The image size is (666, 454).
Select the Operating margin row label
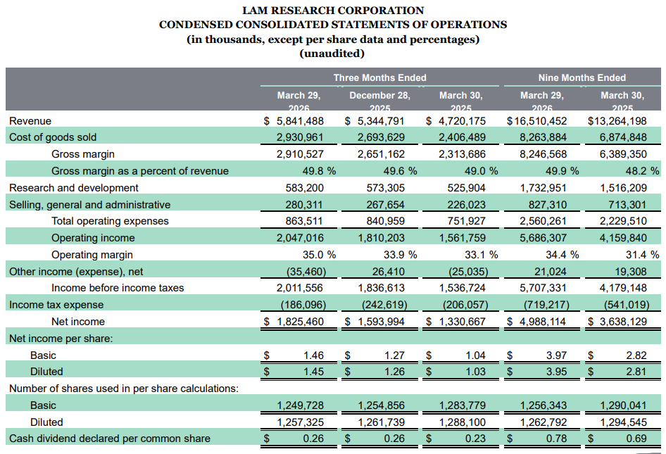click(92, 255)
